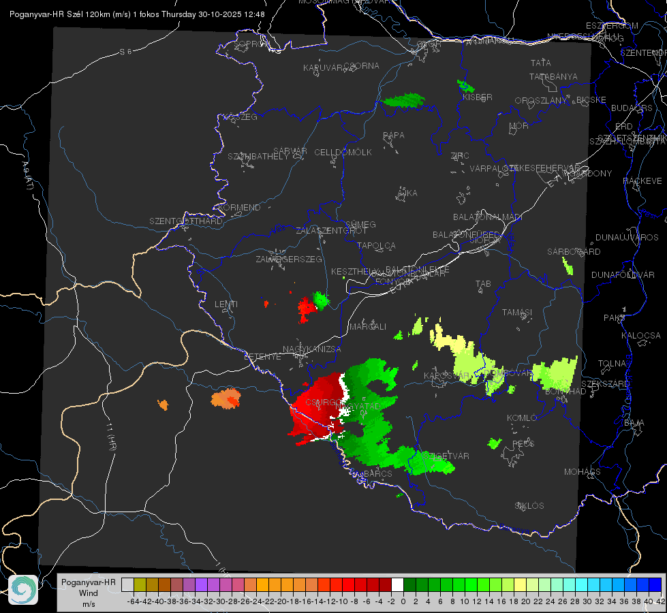Click the RÁCKEVE label

click(x=642, y=181)
